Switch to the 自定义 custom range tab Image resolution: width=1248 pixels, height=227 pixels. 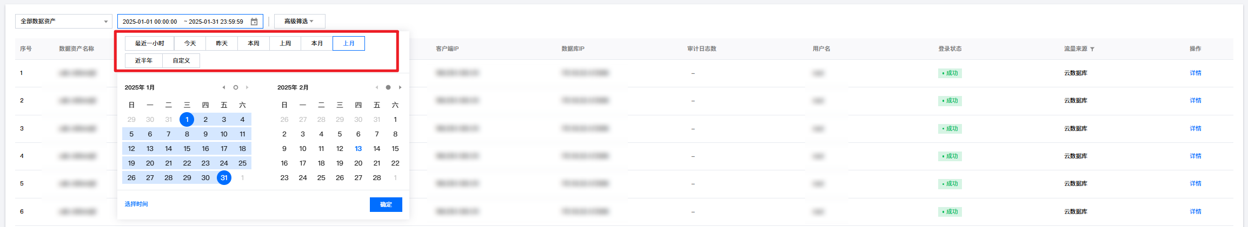click(181, 60)
